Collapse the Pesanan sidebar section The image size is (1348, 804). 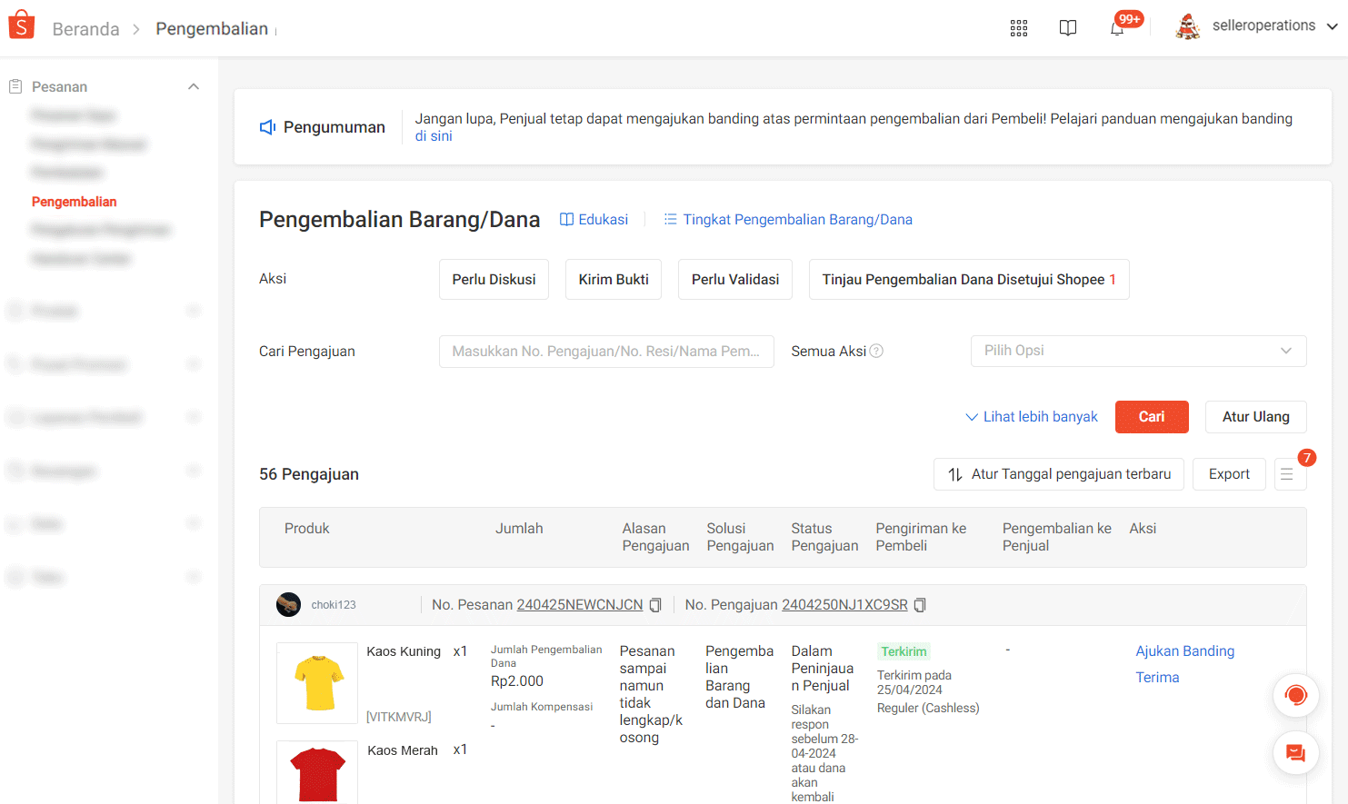[x=193, y=87]
